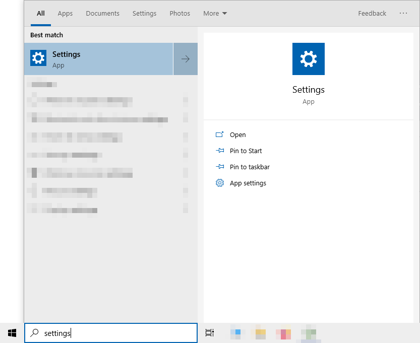
Task: Pin the Settings app to Start
Action: click(x=246, y=151)
